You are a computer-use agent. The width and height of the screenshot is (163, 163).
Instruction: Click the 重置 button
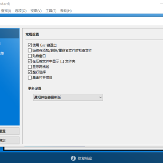[10, 131]
